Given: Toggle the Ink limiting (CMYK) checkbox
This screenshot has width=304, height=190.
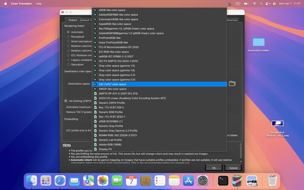Looking at the screenshot, I should [66, 101].
